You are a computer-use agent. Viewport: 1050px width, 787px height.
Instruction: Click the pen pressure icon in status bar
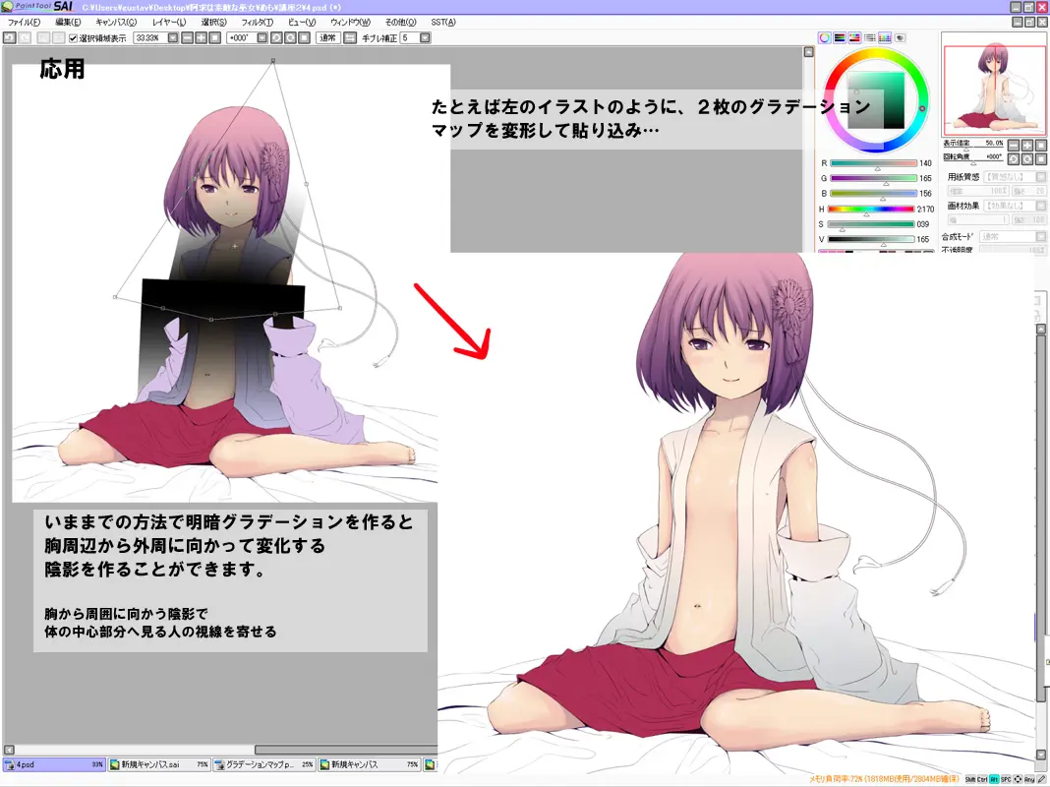[1043, 780]
